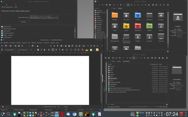Click the Search icon in Scaricati Dolphin toolbar
This screenshot has width=188, height=117.
click(144, 58)
